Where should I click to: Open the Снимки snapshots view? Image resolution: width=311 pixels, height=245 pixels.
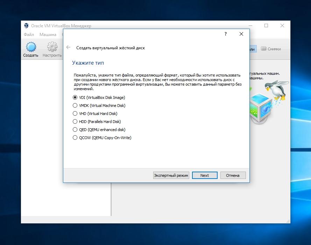point(271,49)
